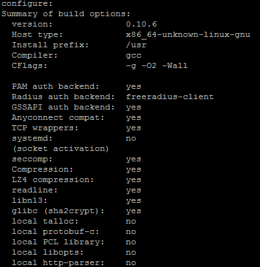
Task: Click the seccomp label
Action: (x=32, y=159)
